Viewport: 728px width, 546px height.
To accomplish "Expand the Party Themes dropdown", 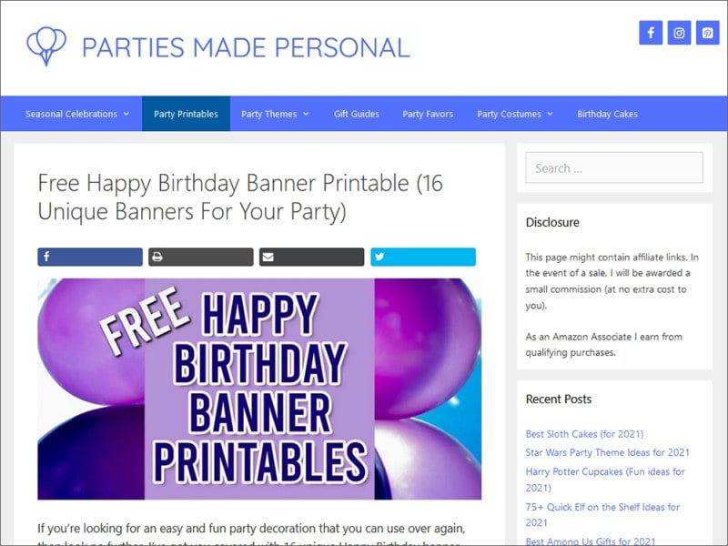I will pyautogui.click(x=275, y=114).
